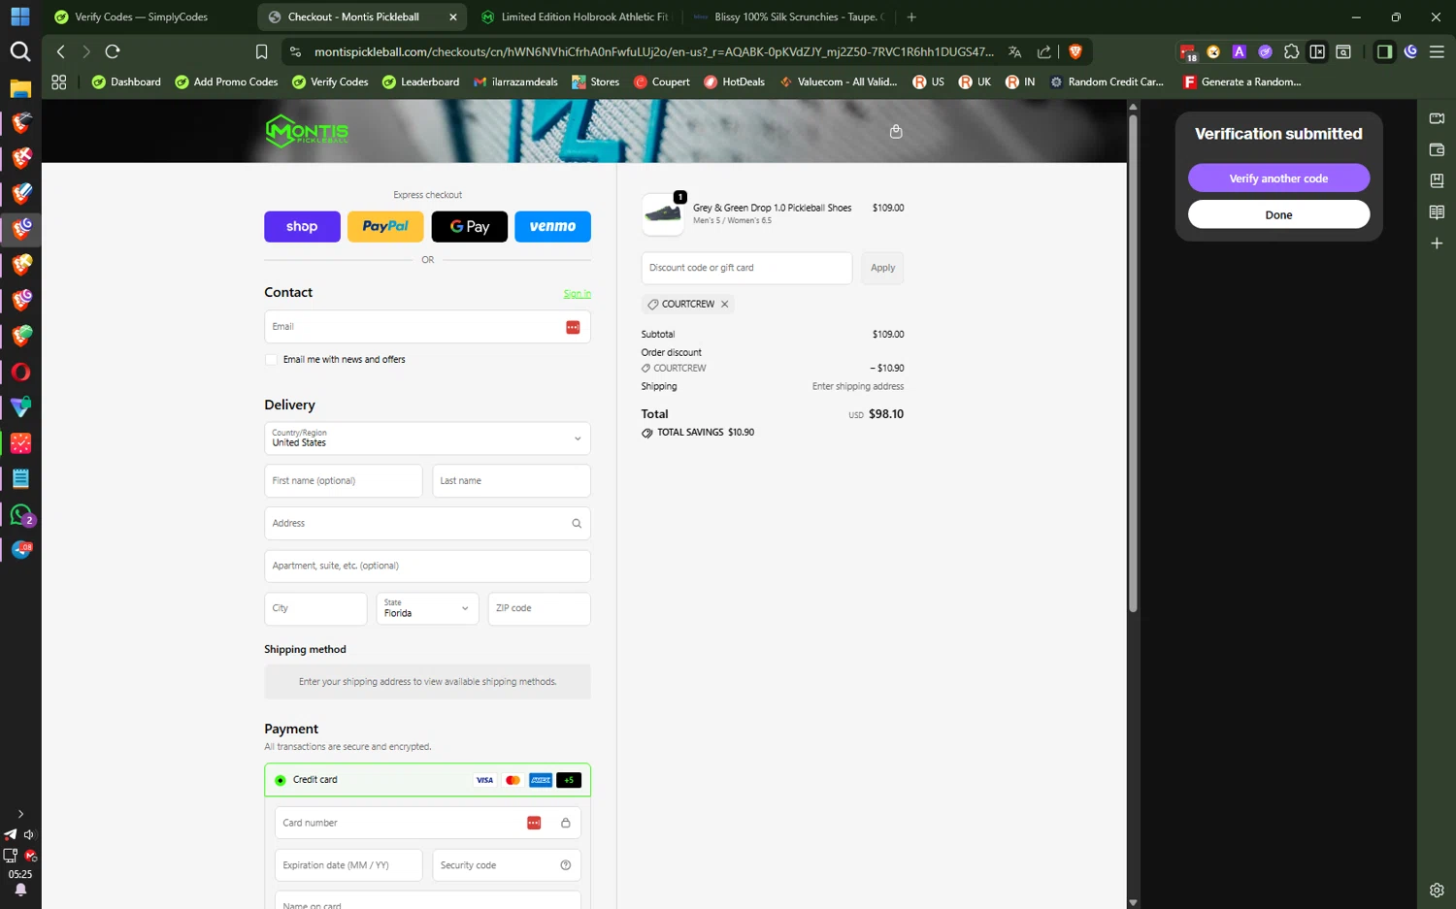Screen dimensions: 1456x909
Task: Open the Coupert bookmark
Action: [x=661, y=81]
